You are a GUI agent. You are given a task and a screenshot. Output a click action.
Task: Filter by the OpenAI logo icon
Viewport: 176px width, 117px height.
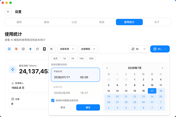23,49
